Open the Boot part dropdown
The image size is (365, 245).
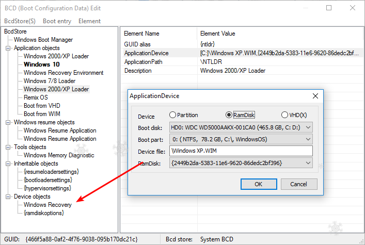pos(241,139)
